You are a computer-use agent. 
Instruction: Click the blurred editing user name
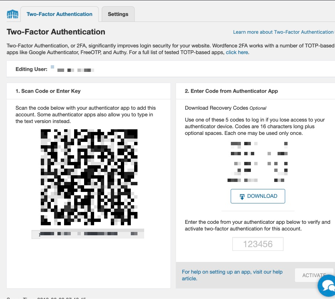76,70
